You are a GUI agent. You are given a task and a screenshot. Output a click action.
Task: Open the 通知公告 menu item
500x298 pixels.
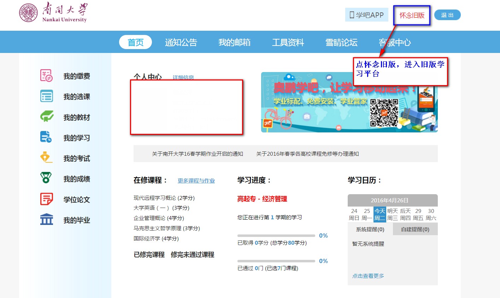(181, 42)
